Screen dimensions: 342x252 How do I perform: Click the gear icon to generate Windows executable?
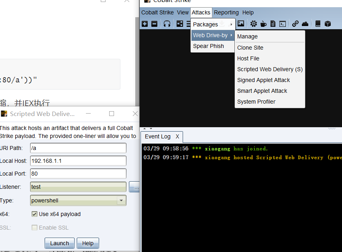tap(253, 24)
